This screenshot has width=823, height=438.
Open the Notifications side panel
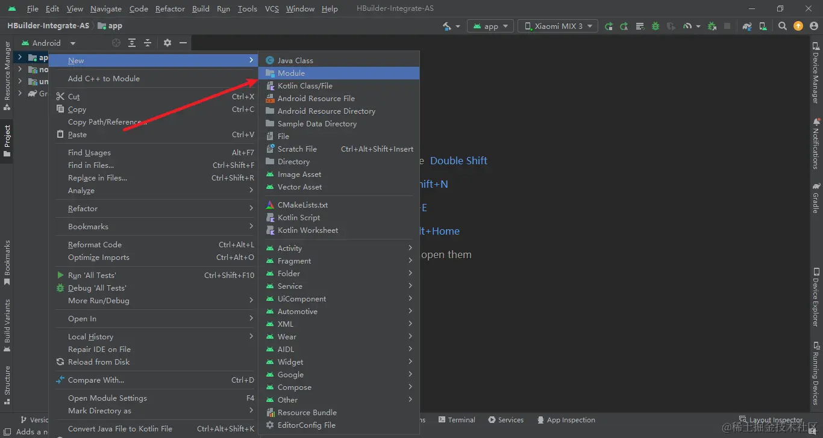tap(816, 144)
